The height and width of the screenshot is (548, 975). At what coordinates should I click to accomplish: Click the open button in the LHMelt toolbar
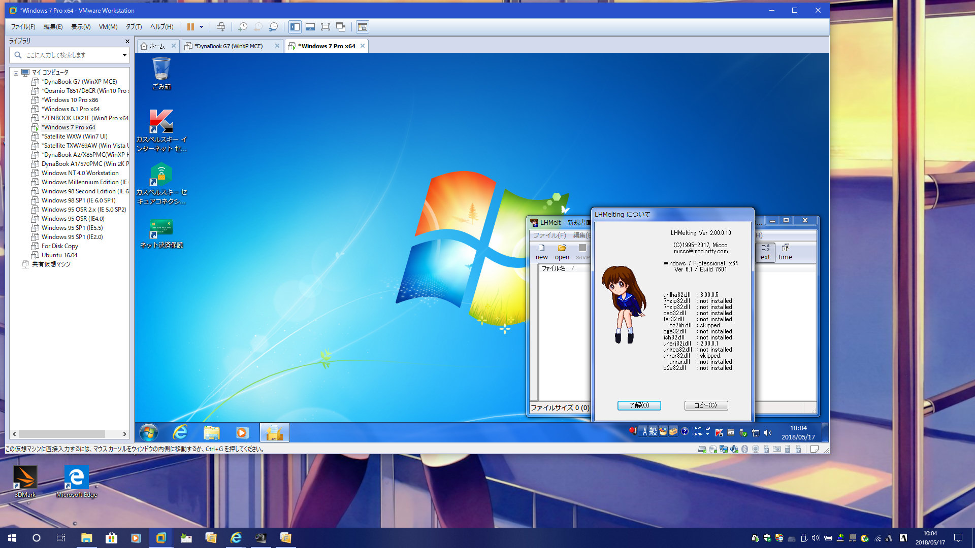coord(562,252)
